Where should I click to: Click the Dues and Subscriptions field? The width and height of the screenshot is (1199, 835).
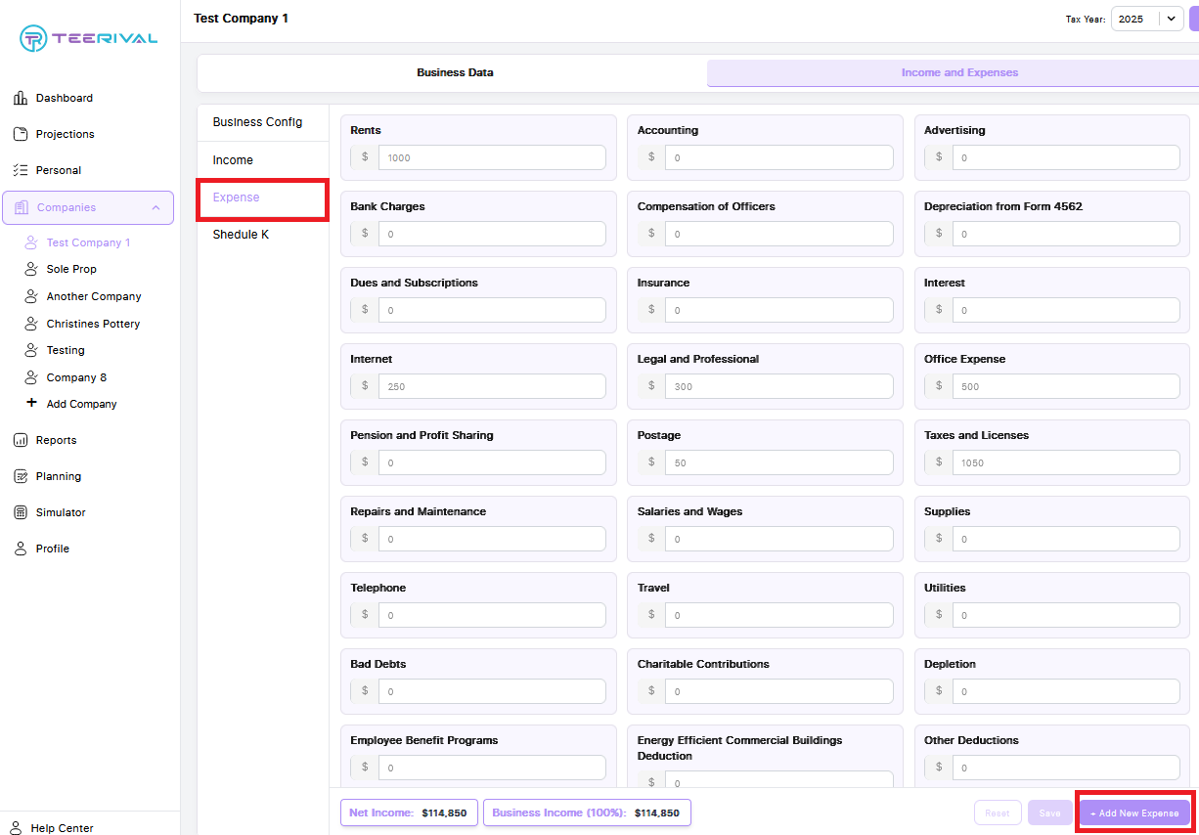(x=492, y=310)
